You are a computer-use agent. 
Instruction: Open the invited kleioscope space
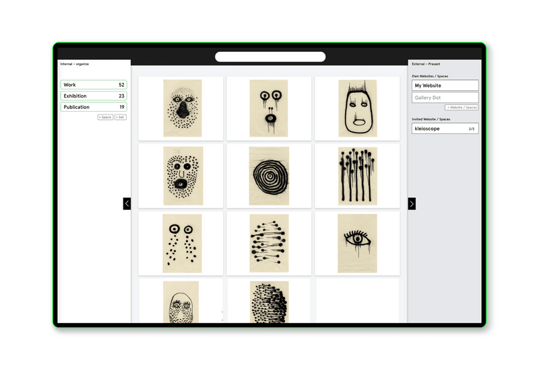(445, 129)
